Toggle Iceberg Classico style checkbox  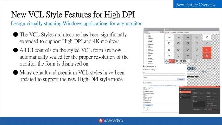click(x=144, y=92)
